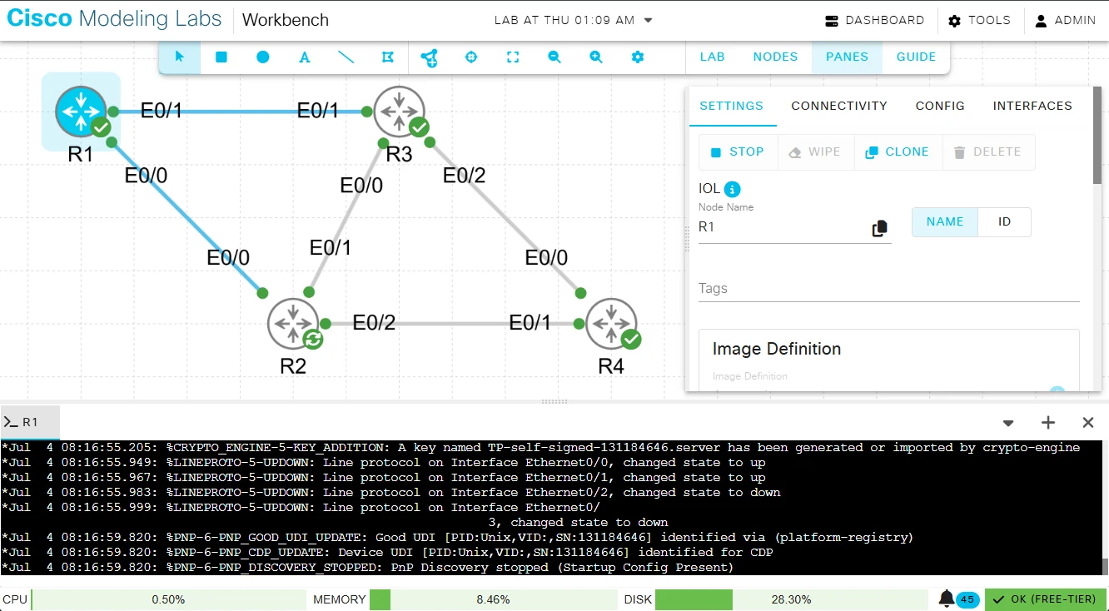Go to the DASHBOARD
The width and height of the screenshot is (1109, 611).
874,20
